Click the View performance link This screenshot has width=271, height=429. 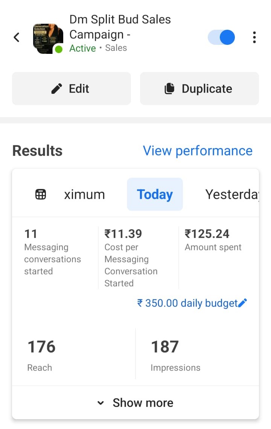click(x=198, y=151)
